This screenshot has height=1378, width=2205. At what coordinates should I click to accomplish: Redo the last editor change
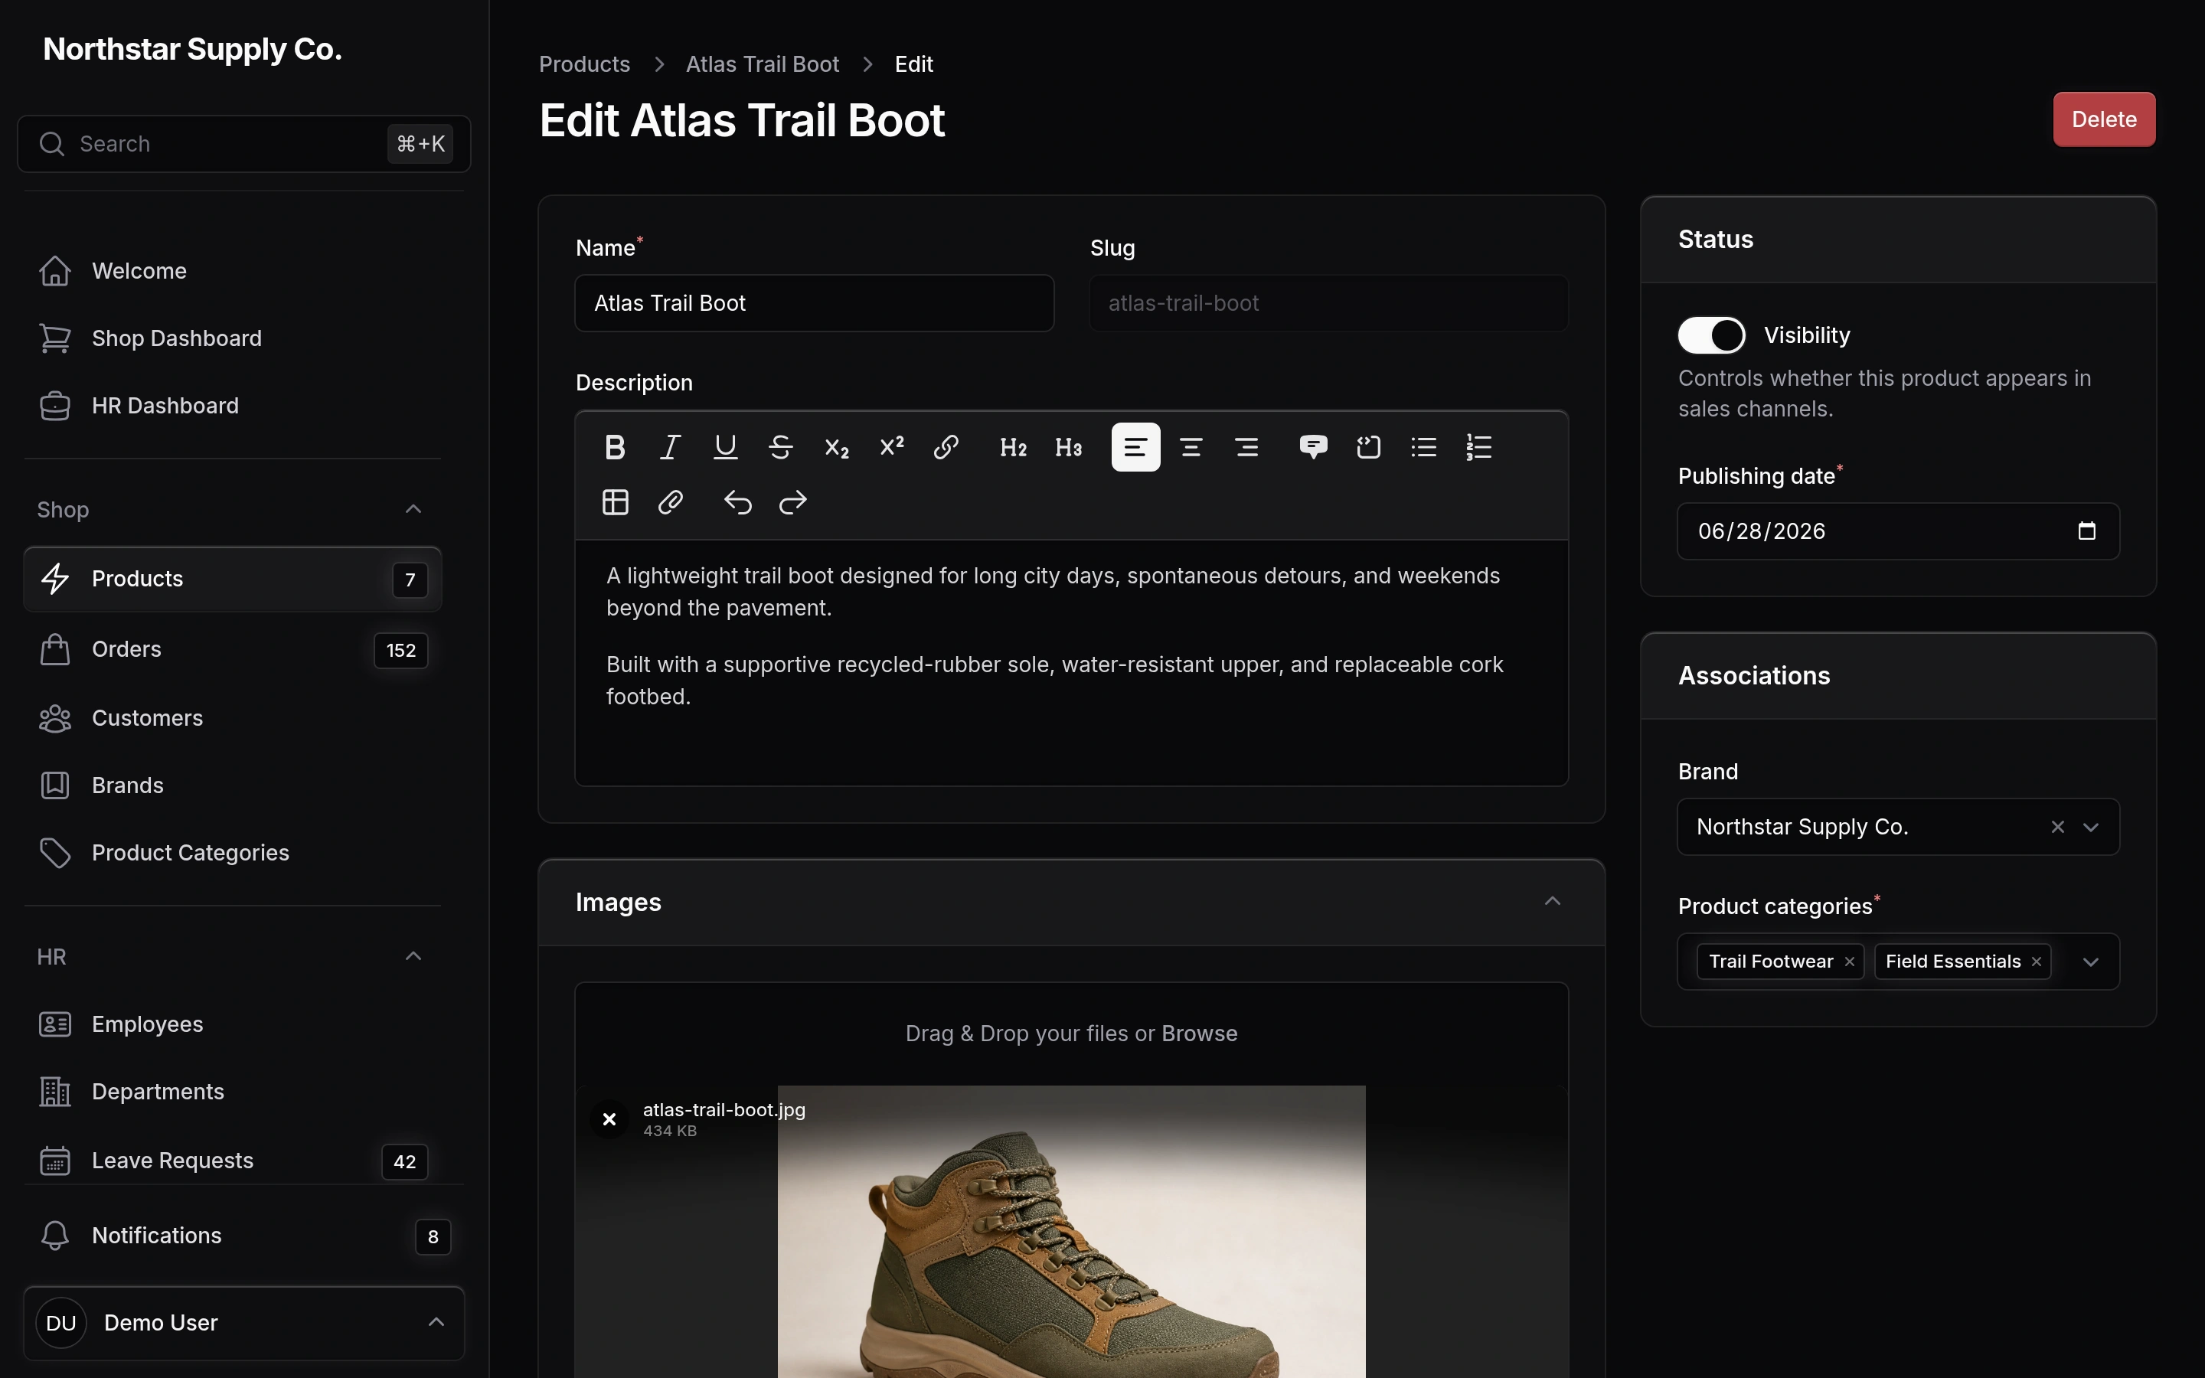coord(792,502)
